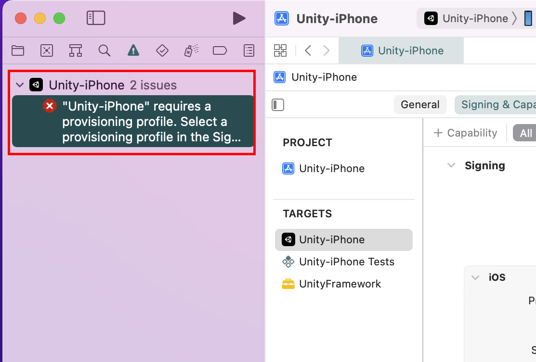
Task: Collapse the Unity-iPhone 2 issues group
Action: pyautogui.click(x=20, y=85)
